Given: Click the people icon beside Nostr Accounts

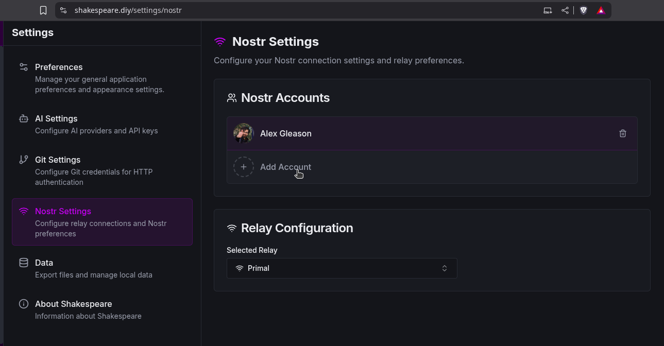Looking at the screenshot, I should point(232,98).
